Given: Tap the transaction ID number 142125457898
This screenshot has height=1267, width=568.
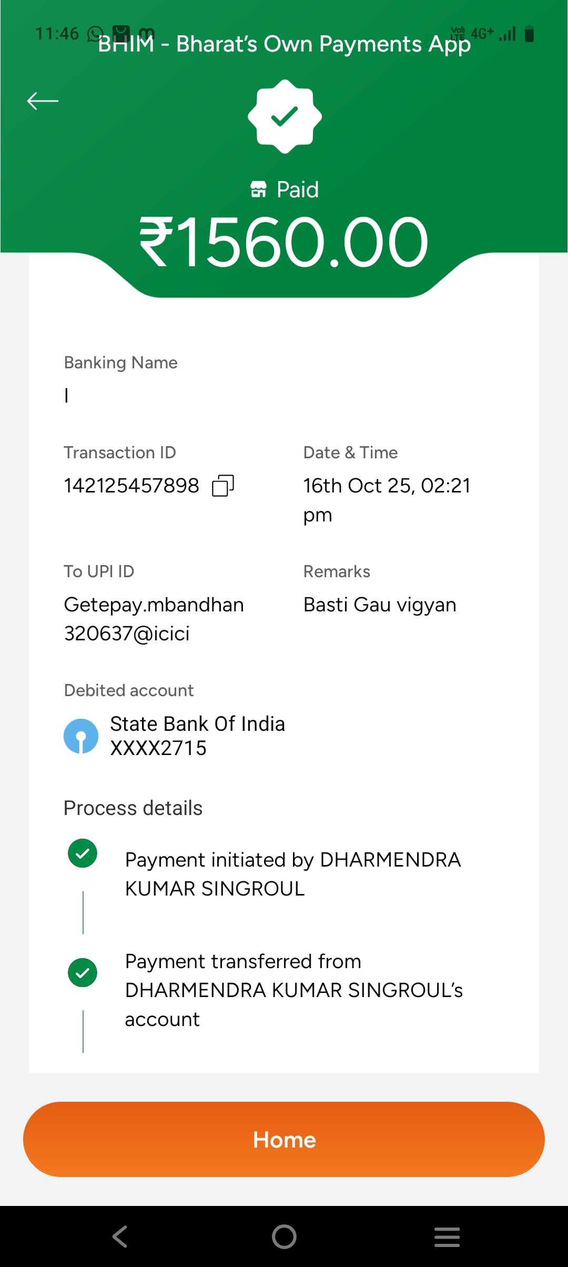Looking at the screenshot, I should click(131, 486).
